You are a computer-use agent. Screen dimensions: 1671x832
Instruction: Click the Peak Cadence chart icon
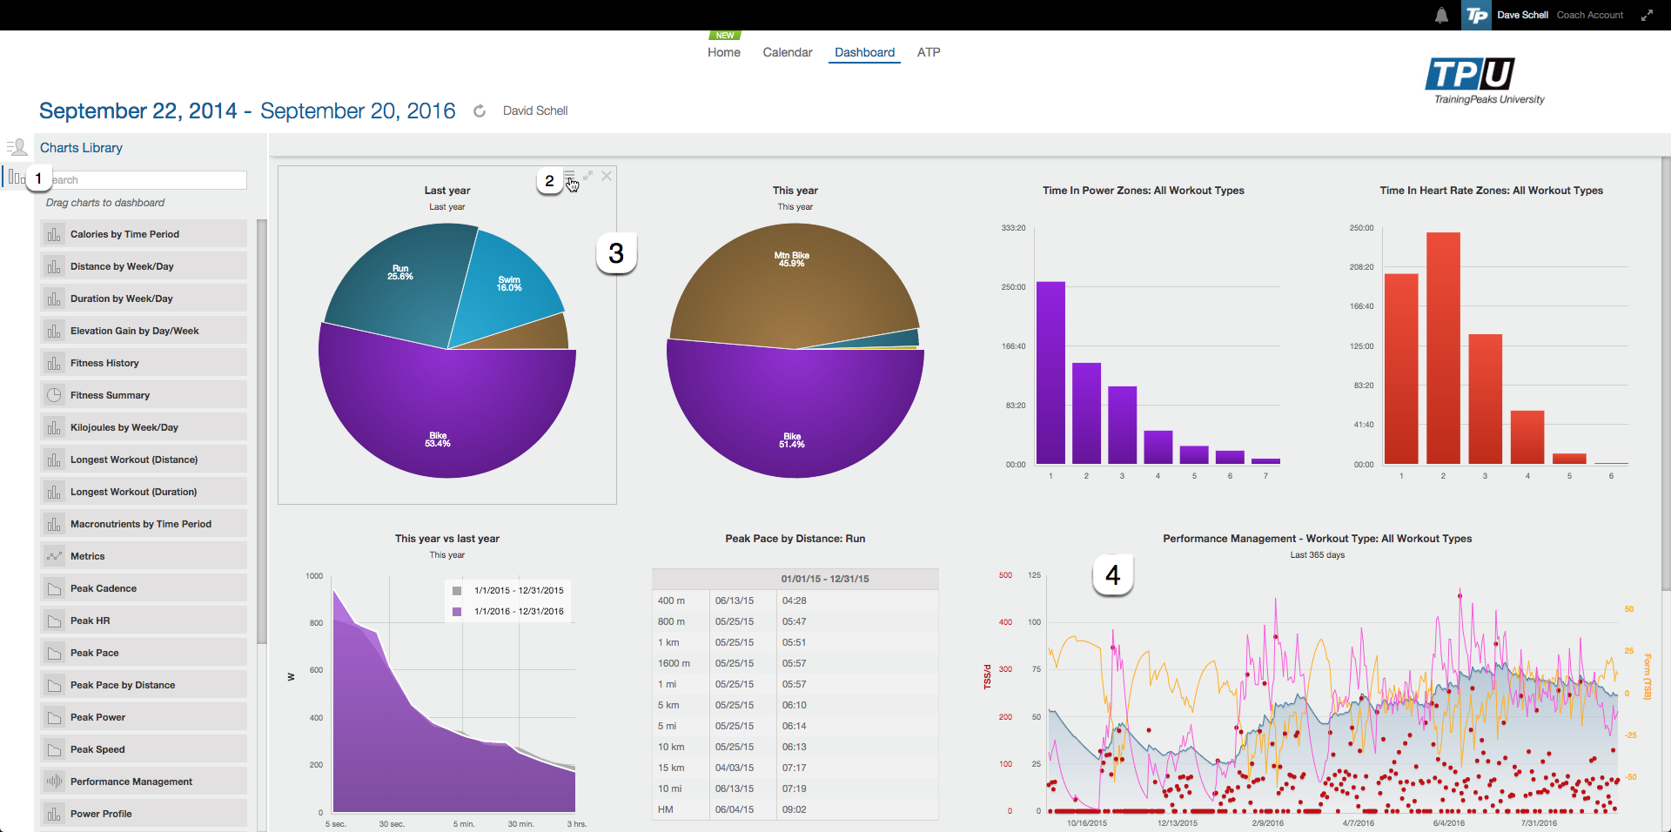(x=54, y=588)
